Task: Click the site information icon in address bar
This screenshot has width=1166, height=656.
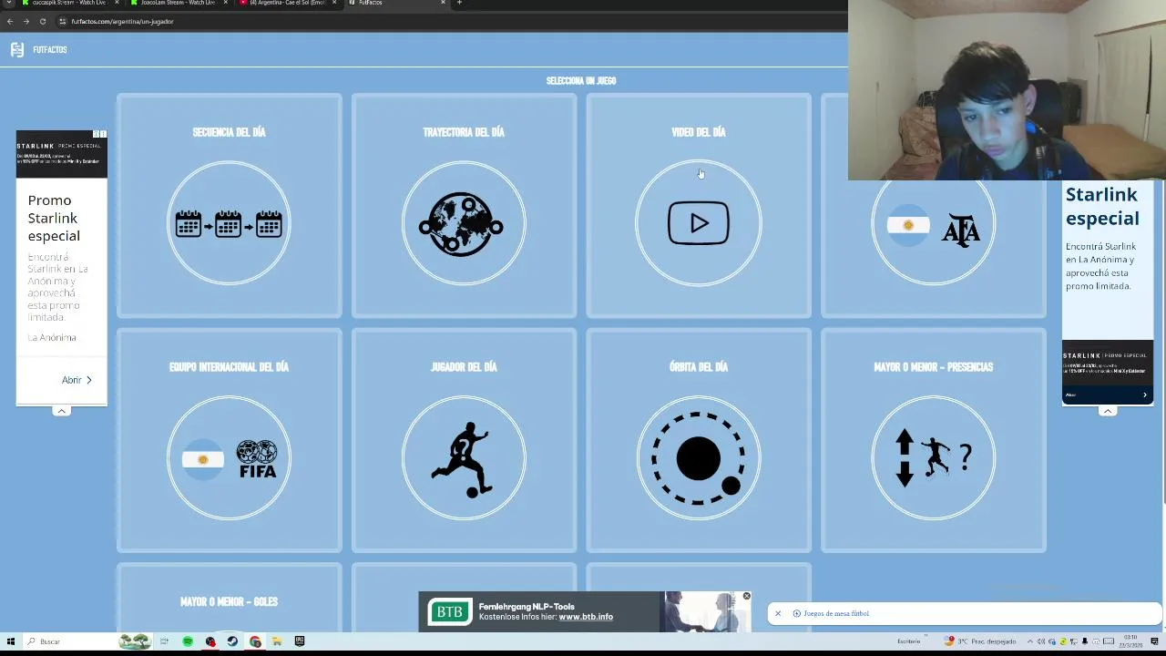Action: pos(62,21)
